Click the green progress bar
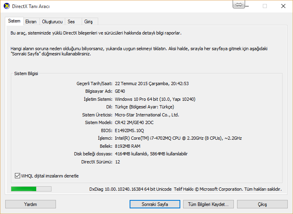The image size is (293, 214). (x=31, y=189)
